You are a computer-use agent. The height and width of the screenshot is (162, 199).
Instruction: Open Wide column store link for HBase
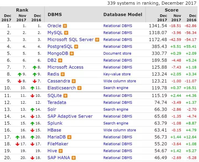coord(120,130)
